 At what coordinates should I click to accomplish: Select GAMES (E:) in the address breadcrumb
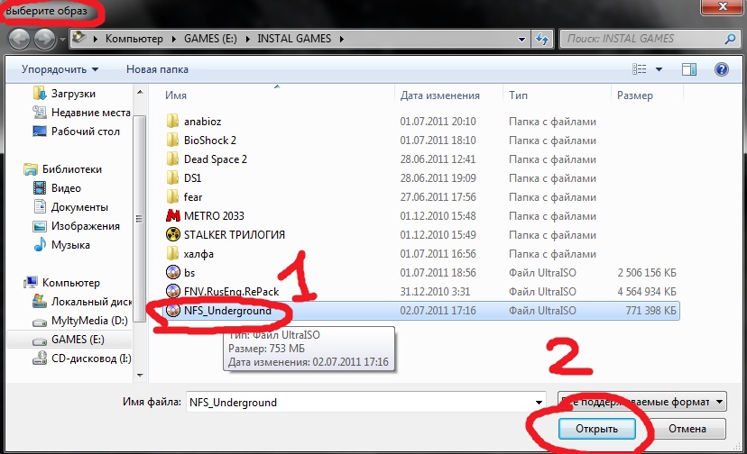[210, 39]
